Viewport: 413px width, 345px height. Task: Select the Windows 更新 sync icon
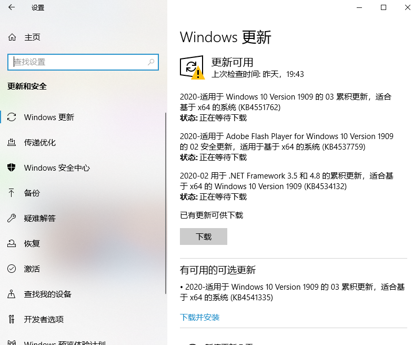12,117
